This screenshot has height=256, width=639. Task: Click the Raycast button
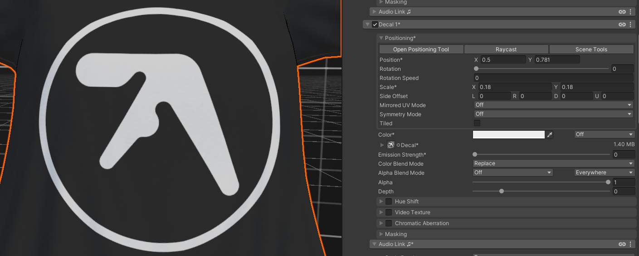coord(506,49)
